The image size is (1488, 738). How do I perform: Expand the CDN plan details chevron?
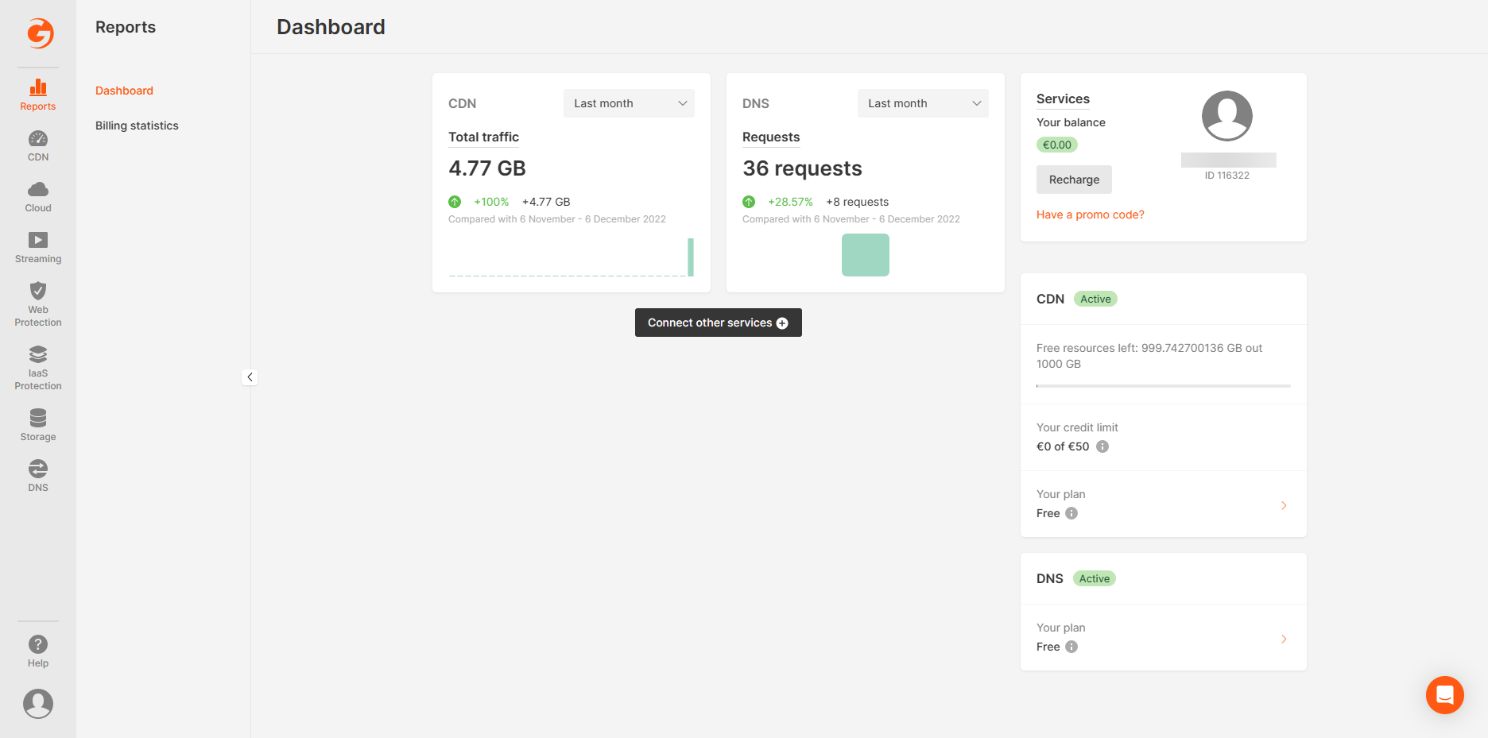[x=1284, y=505]
